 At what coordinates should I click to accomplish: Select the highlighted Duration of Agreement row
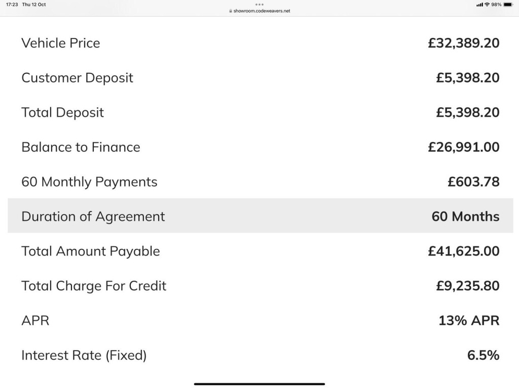coord(261,216)
